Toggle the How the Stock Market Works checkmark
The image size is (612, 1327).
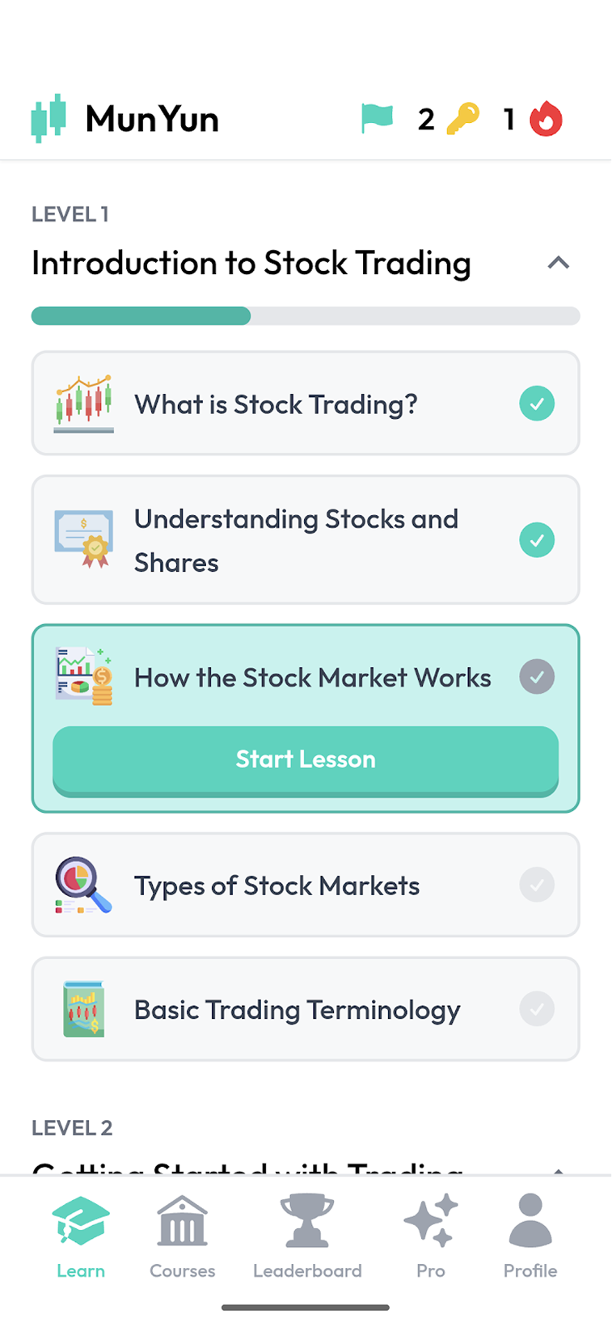[x=537, y=677]
